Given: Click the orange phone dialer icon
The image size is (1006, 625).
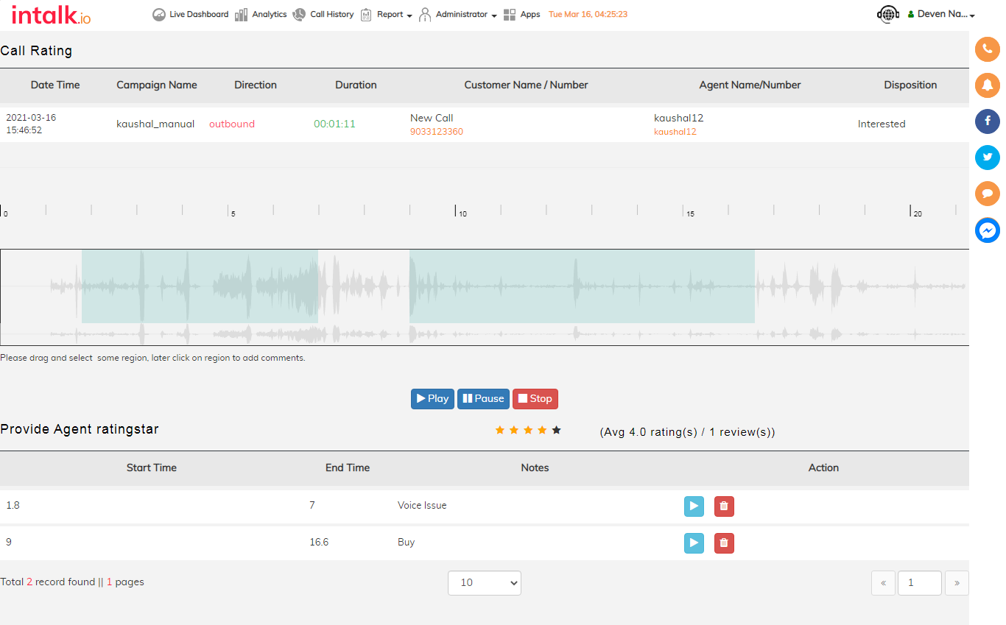Looking at the screenshot, I should pos(988,49).
